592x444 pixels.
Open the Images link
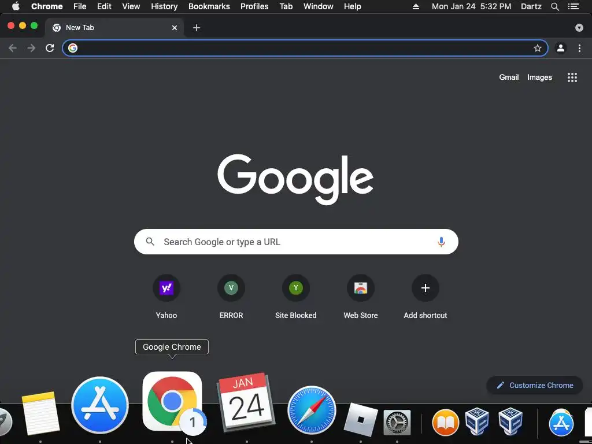[539, 77]
